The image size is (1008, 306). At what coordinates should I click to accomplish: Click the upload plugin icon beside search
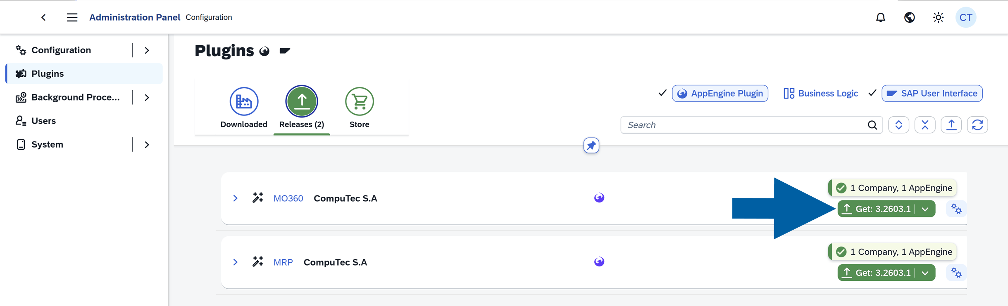[951, 125]
